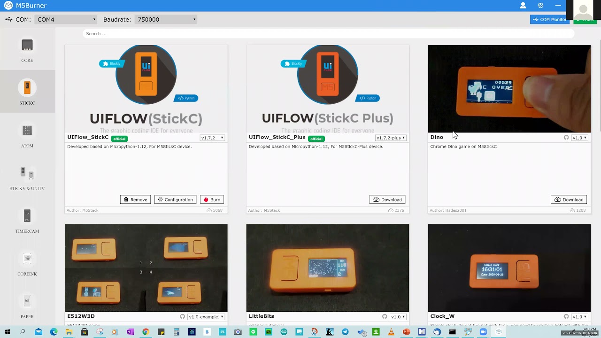The image size is (601, 338).
Task: Click the Clock_W preview thumbnail
Action: point(509,268)
